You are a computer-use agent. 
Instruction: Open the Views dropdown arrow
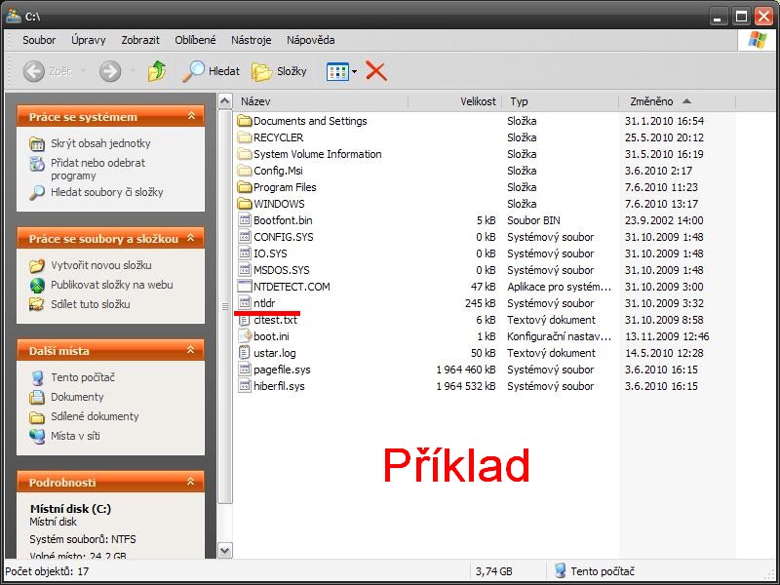(x=355, y=71)
